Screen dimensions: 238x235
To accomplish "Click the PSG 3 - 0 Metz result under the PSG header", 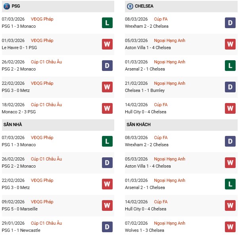I will click(x=16, y=90).
